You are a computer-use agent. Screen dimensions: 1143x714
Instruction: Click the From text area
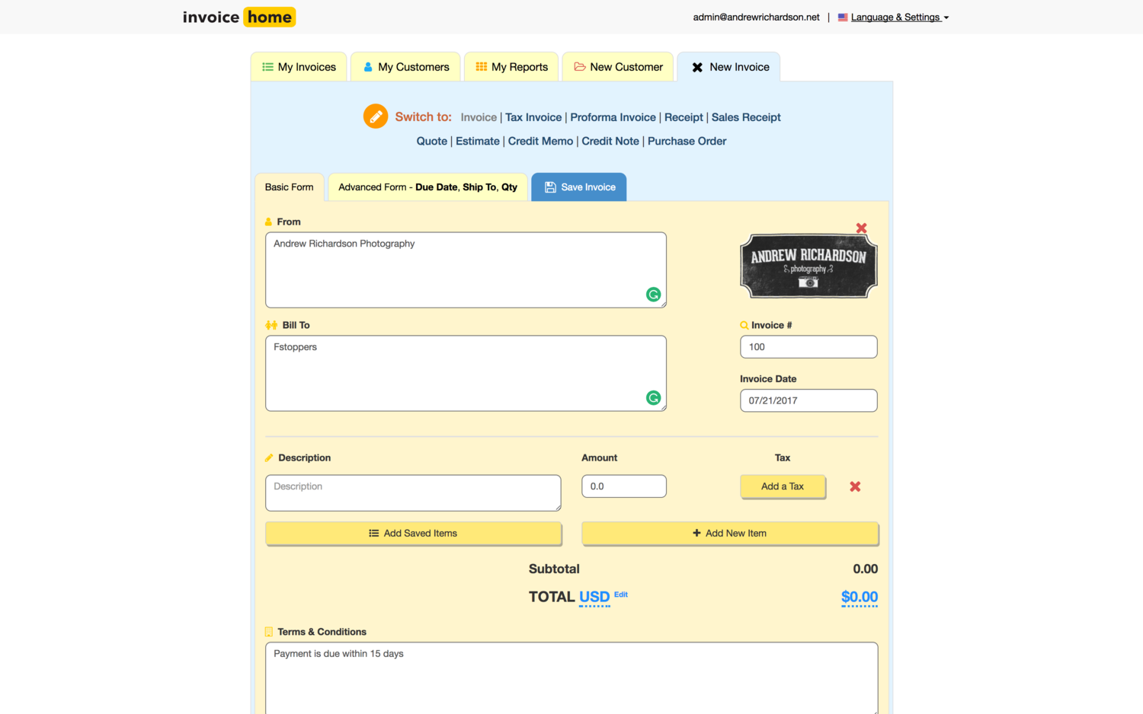(x=466, y=270)
